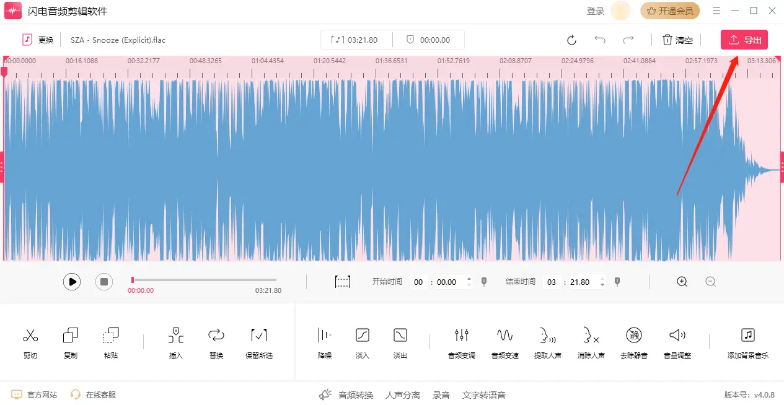The width and height of the screenshot is (784, 405).
Task: Use 提取人声 extract vocals tool
Action: click(548, 343)
